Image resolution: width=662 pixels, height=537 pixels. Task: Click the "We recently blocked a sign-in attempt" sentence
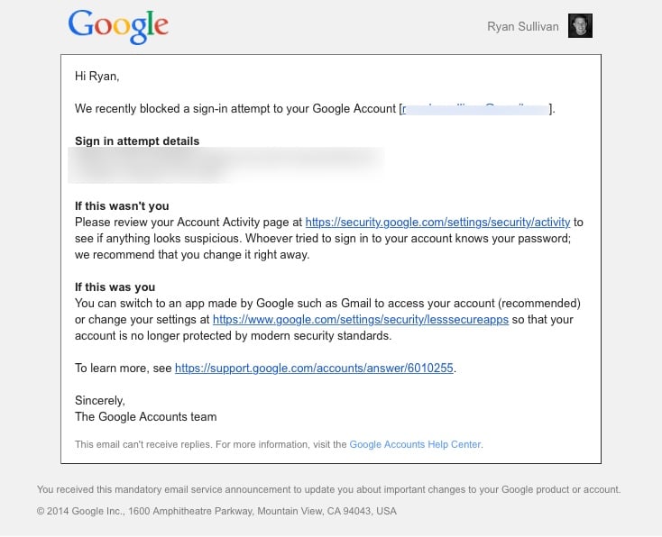coord(236,109)
